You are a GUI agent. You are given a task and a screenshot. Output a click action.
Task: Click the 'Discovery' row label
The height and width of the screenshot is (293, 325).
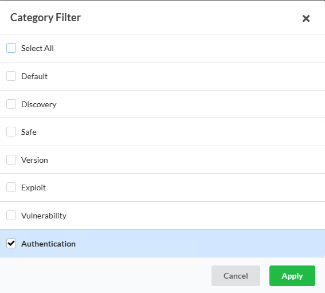coord(39,104)
